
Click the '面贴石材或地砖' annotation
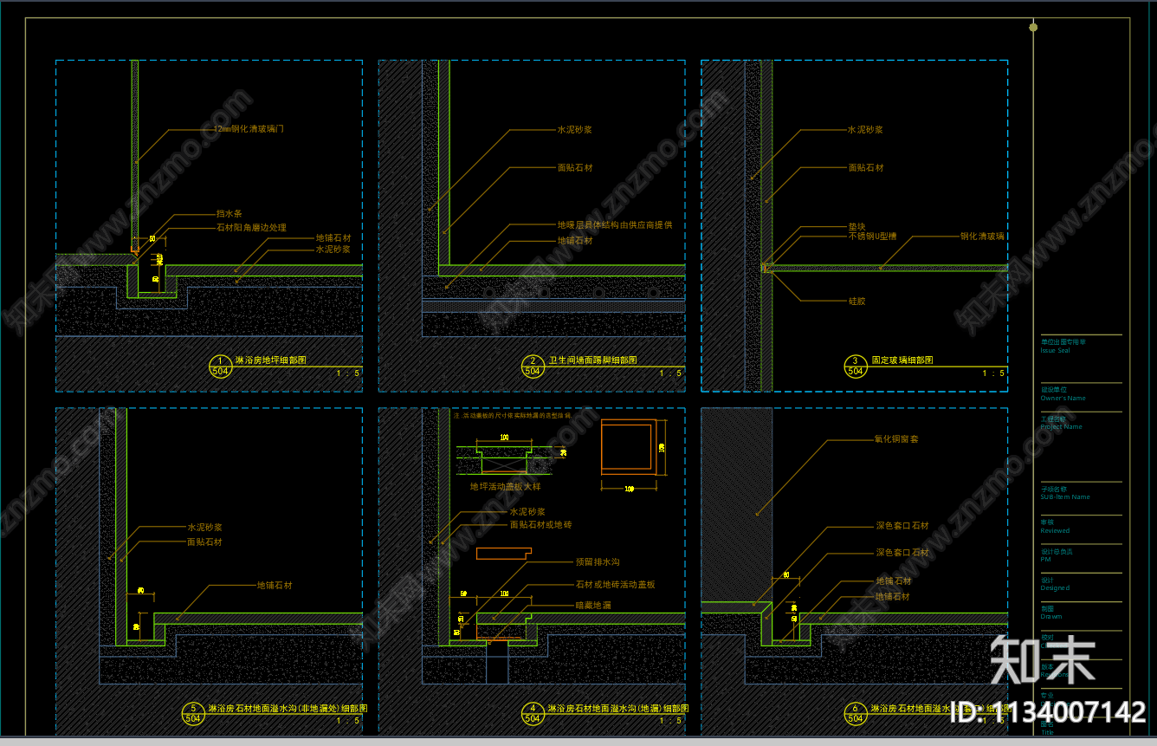pyautogui.click(x=540, y=525)
